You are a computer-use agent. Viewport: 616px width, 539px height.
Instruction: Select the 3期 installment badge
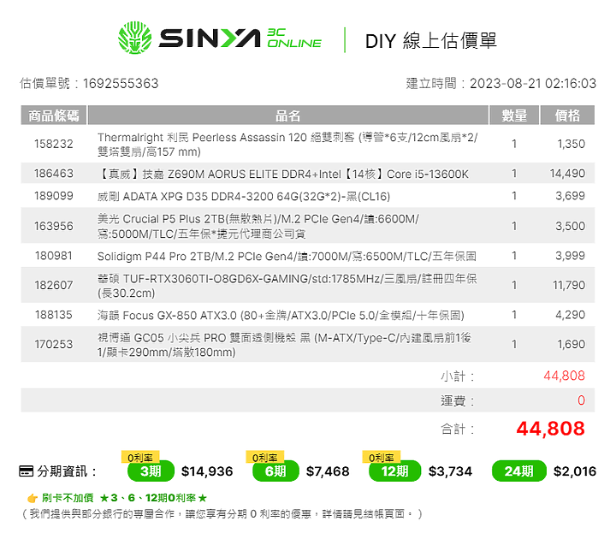151,471
